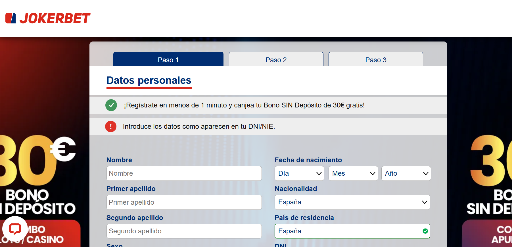Switch to the Paso 1 tab
Screen dimensions: 512x247
click(168, 59)
